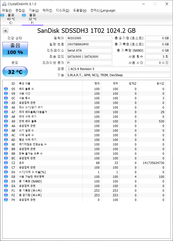Screen dimensions: 173x241
Task: Click the SATA/600 transfer mode field
Action: [89, 56]
